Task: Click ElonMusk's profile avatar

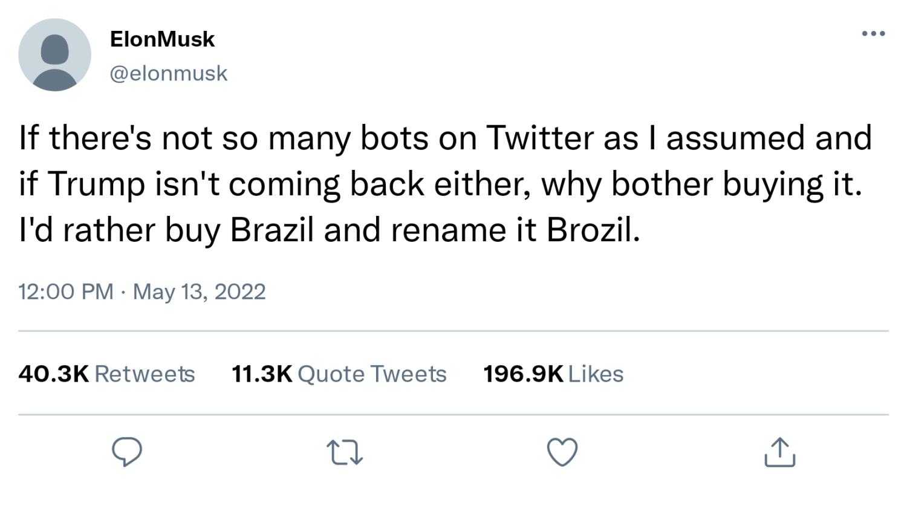Action: pyautogui.click(x=55, y=54)
